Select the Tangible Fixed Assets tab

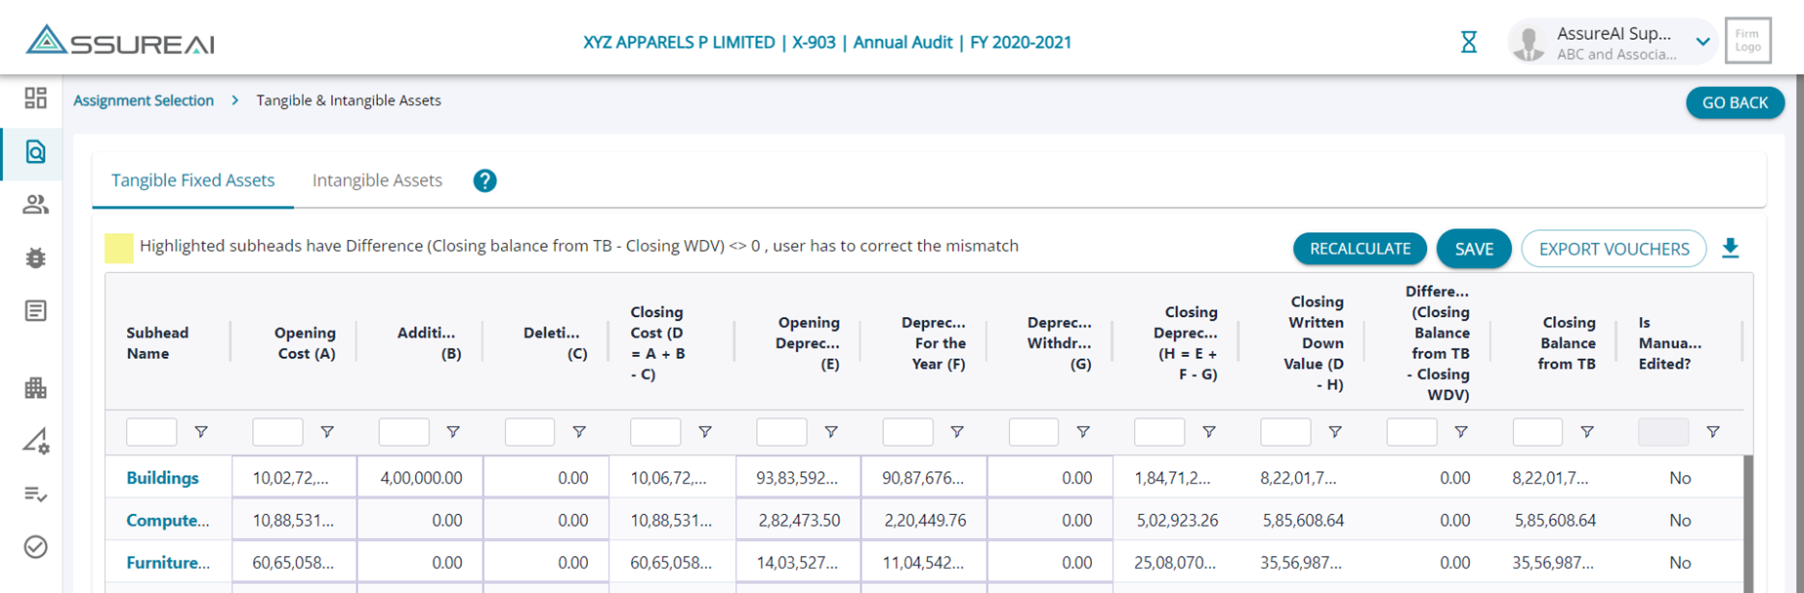pos(192,180)
